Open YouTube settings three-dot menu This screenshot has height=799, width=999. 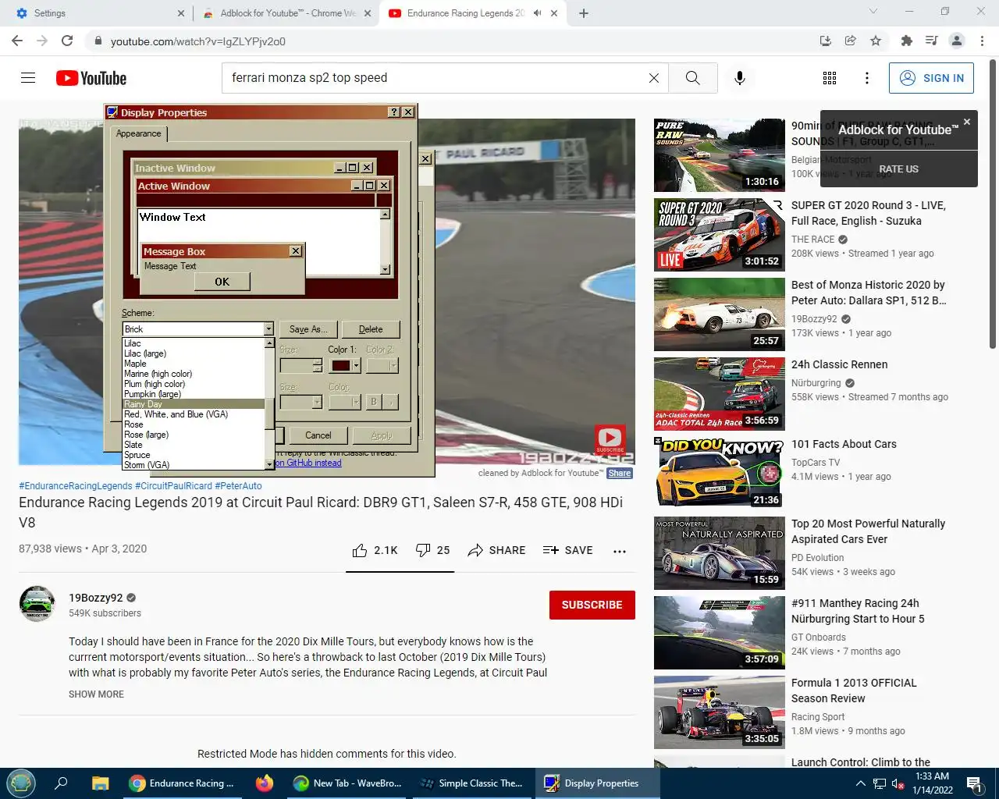tap(866, 78)
